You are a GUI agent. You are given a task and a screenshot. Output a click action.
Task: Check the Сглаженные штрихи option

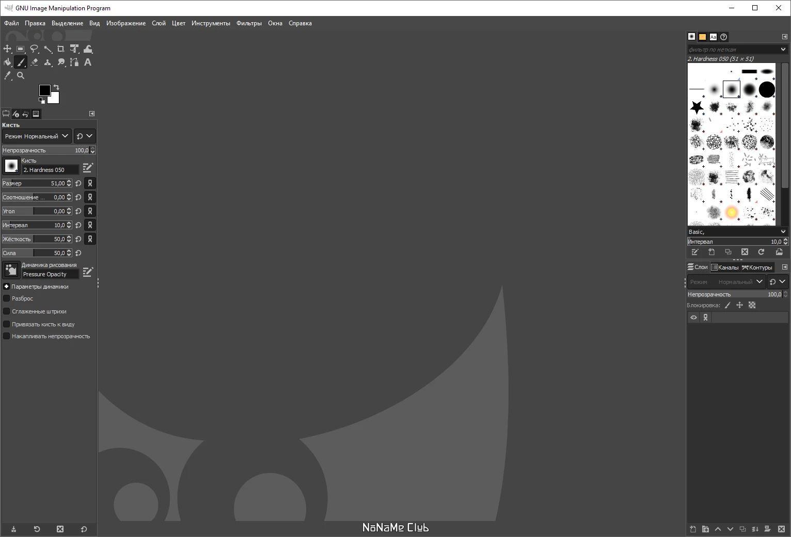point(6,311)
